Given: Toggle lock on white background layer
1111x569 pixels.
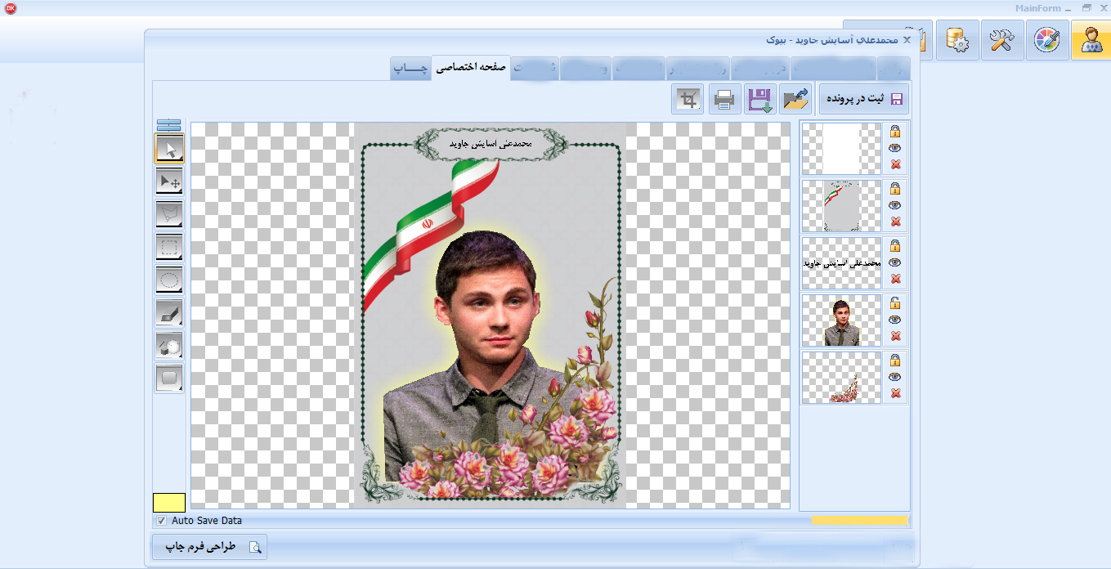Looking at the screenshot, I should coord(895,131).
